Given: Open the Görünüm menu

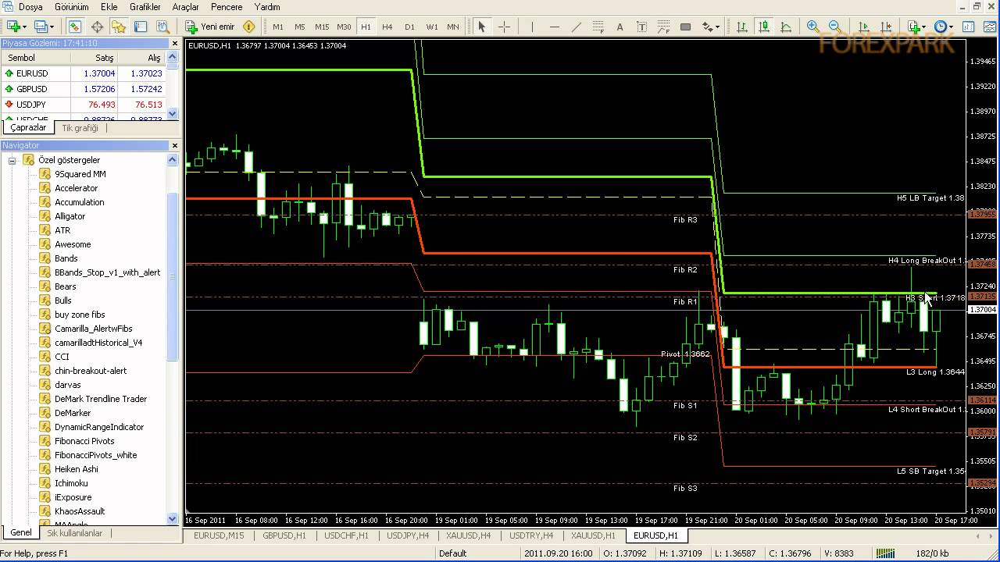Looking at the screenshot, I should pyautogui.click(x=70, y=7).
